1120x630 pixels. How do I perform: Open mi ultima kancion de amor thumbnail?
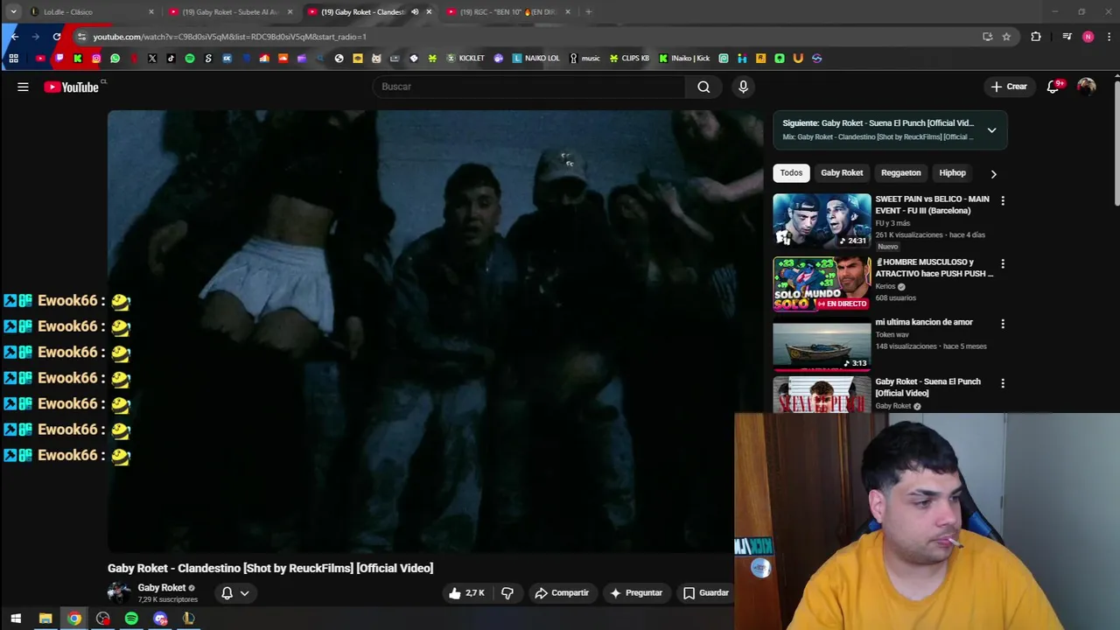822,344
